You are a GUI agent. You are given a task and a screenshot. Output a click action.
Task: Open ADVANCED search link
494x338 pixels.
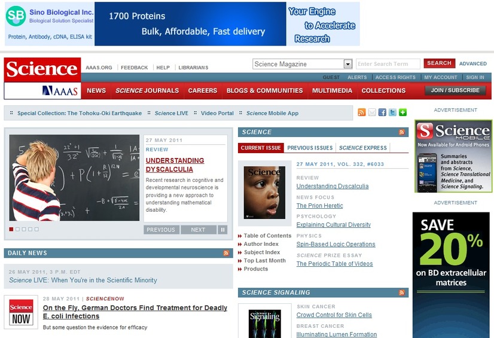(472, 63)
